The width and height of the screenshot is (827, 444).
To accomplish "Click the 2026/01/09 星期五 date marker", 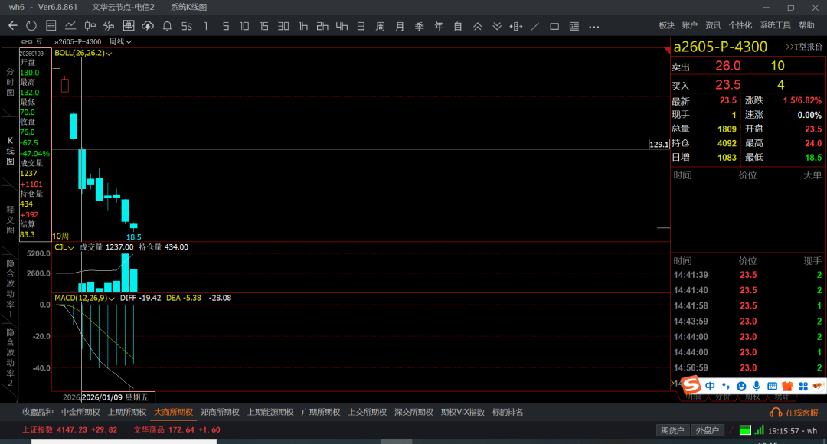I will pyautogui.click(x=118, y=397).
